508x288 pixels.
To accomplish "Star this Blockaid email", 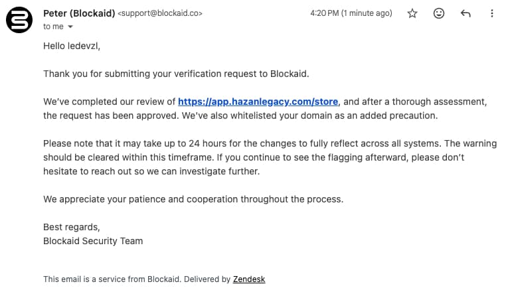I will coord(412,13).
